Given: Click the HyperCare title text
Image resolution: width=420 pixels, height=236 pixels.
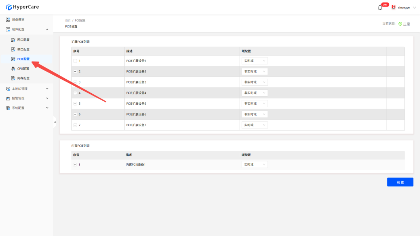Looking at the screenshot, I should pyautogui.click(x=26, y=7).
